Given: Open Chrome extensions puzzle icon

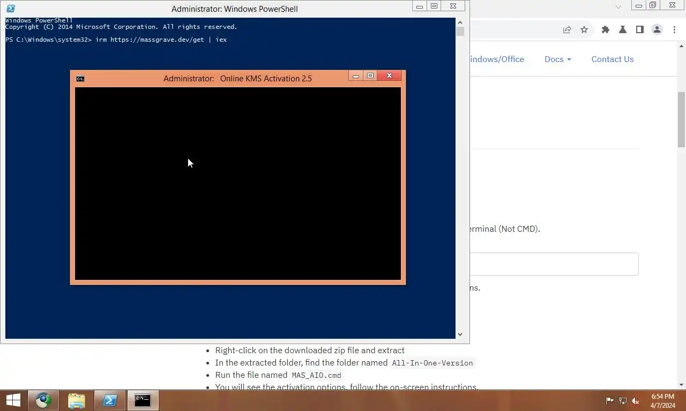Looking at the screenshot, I should click(606, 30).
